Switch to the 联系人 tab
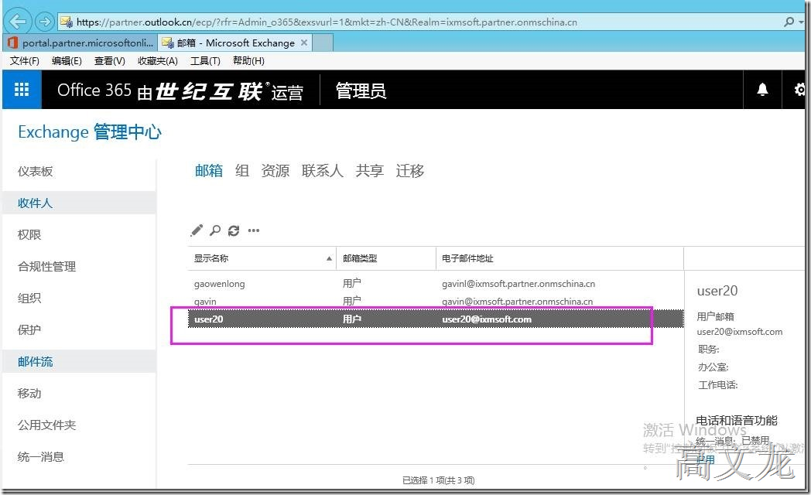811x495 pixels. (x=323, y=170)
